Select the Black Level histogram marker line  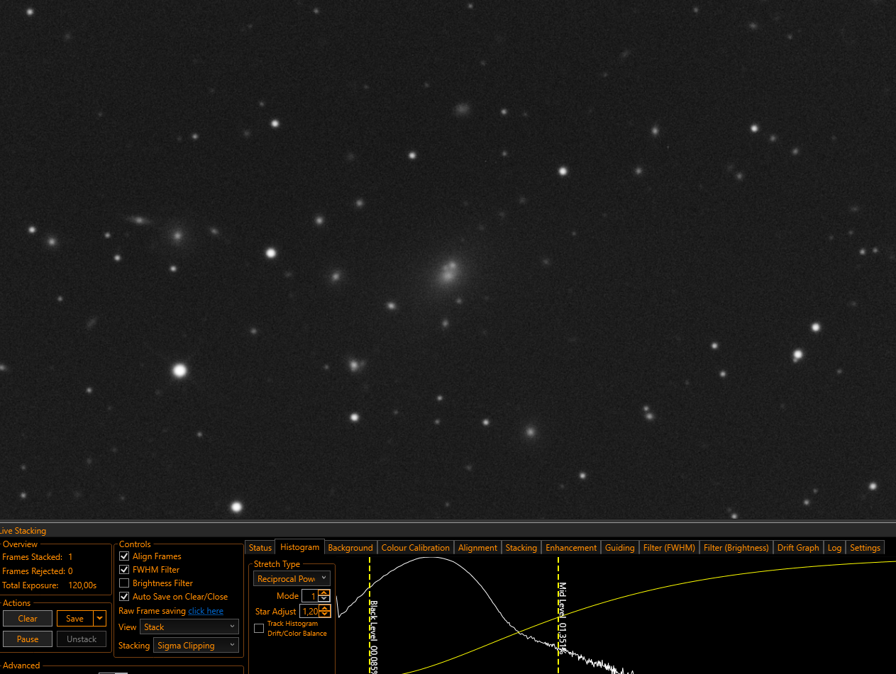coord(370,615)
